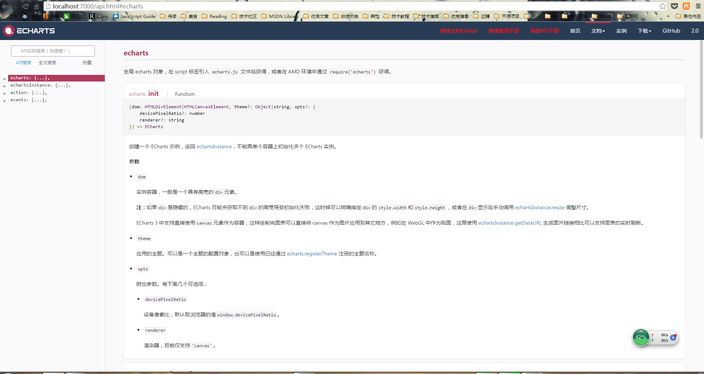Open the 文档 dropdown menu
The width and height of the screenshot is (704, 374).
(x=598, y=31)
